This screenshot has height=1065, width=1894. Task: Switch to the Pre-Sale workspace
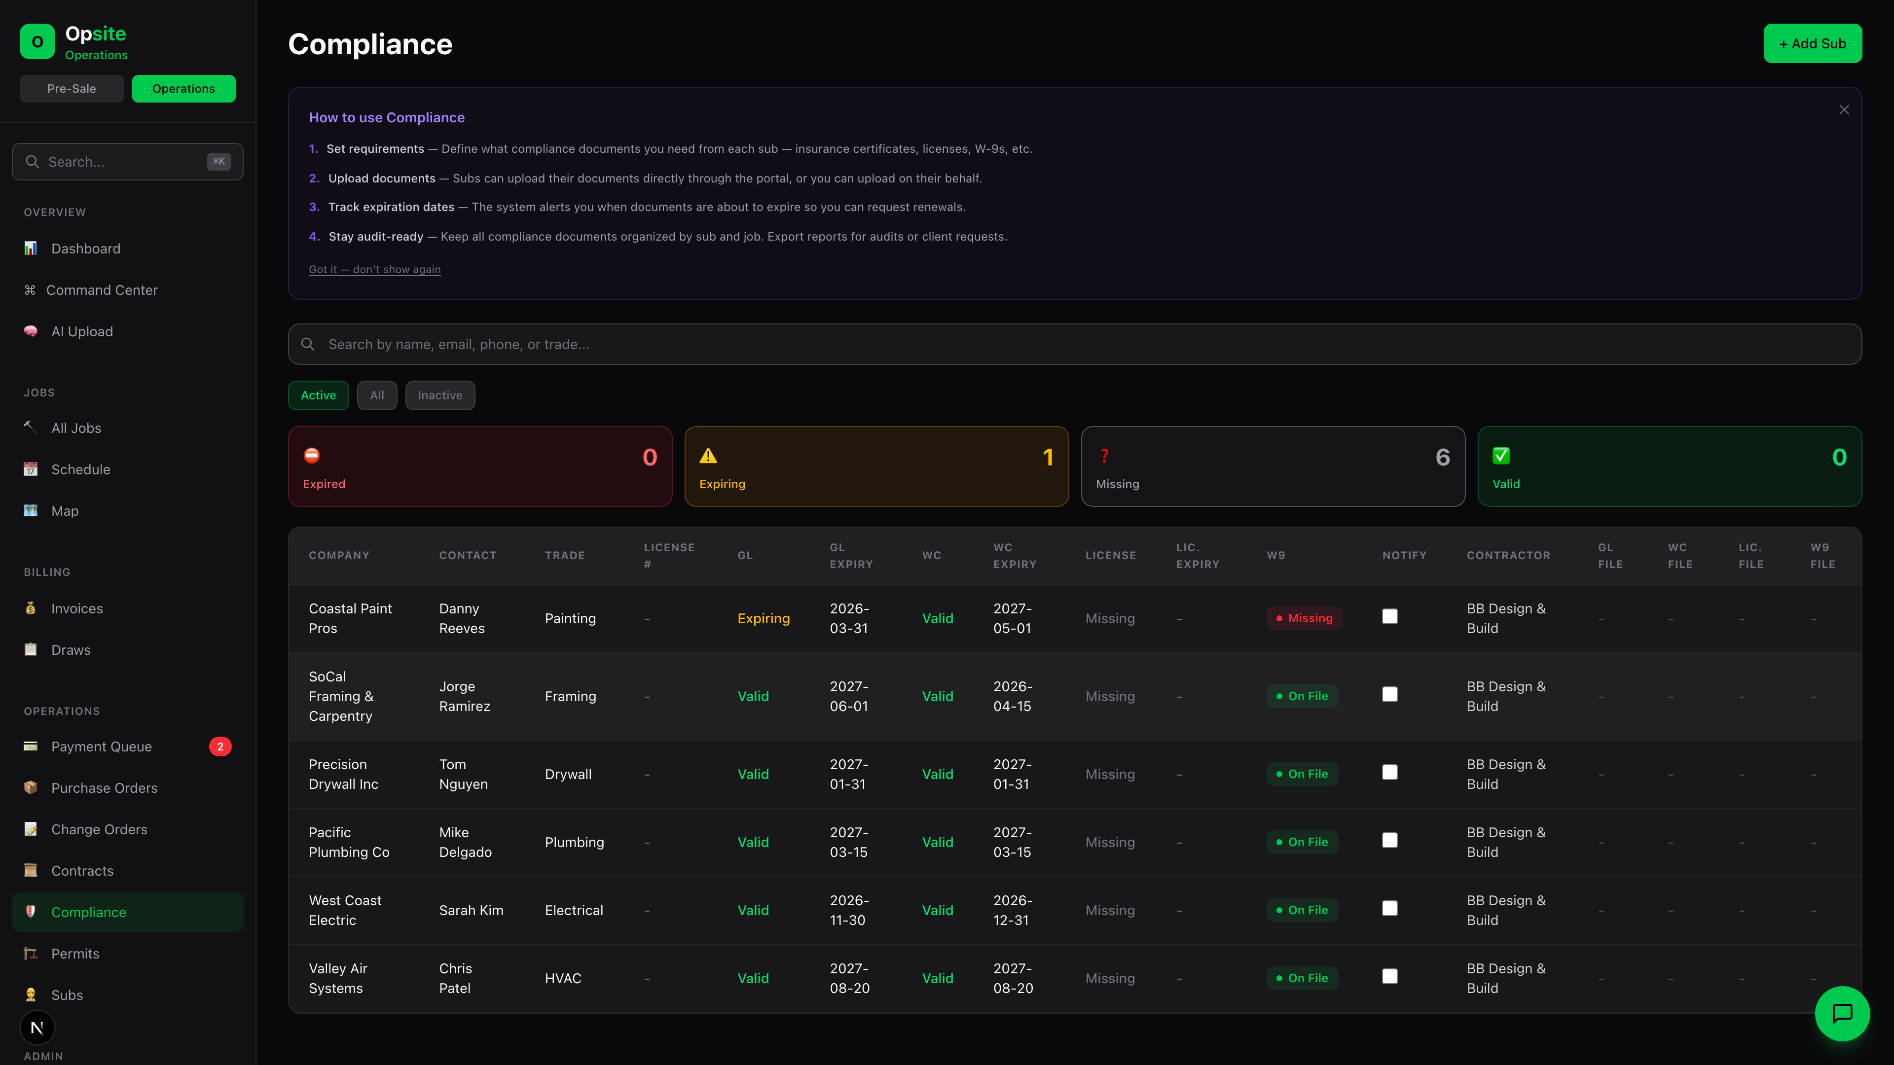[72, 88]
